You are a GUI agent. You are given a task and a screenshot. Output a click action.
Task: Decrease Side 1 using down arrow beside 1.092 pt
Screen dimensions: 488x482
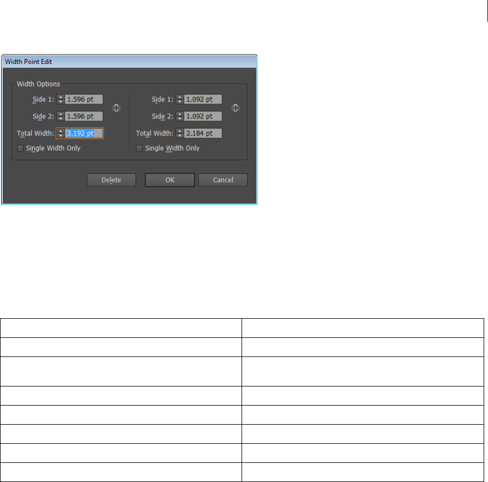pos(180,102)
